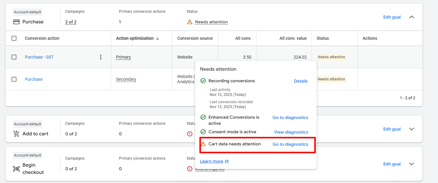
Task: Click Edit goal for Purchase
Action: pyautogui.click(x=392, y=17)
